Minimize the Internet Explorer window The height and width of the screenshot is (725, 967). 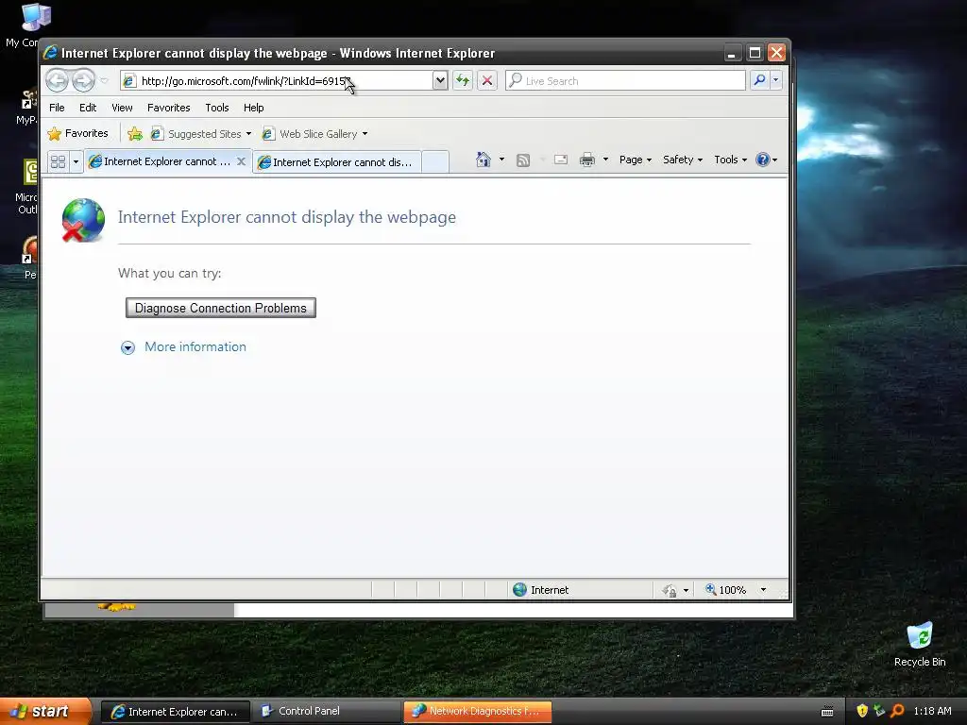pos(732,53)
